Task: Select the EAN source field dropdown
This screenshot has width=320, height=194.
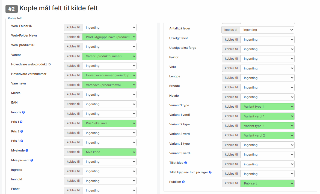Action: pos(109,104)
